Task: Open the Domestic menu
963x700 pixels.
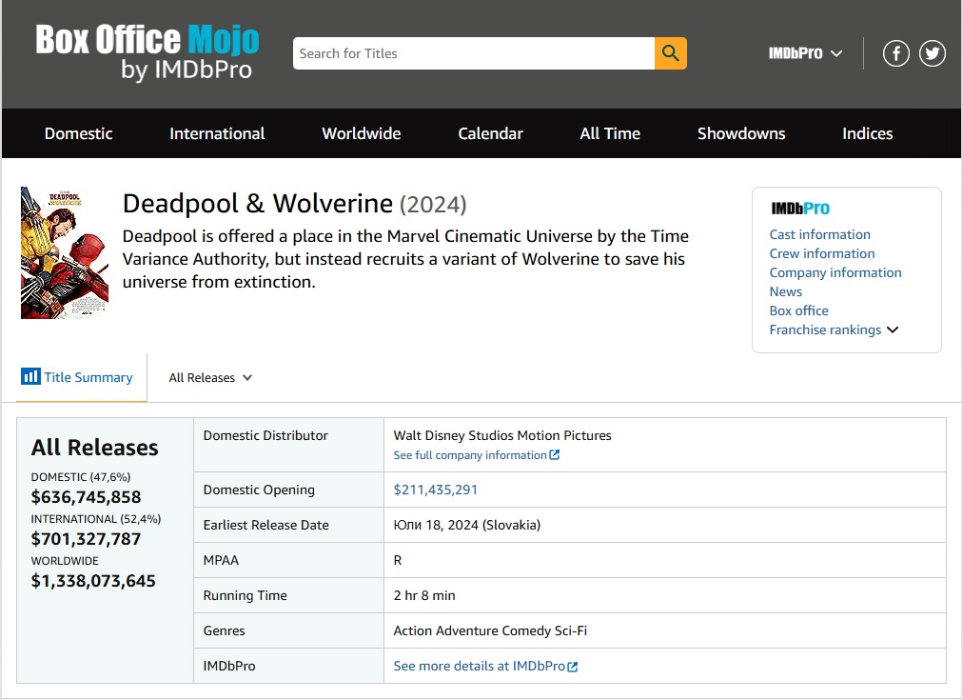Action: point(79,133)
